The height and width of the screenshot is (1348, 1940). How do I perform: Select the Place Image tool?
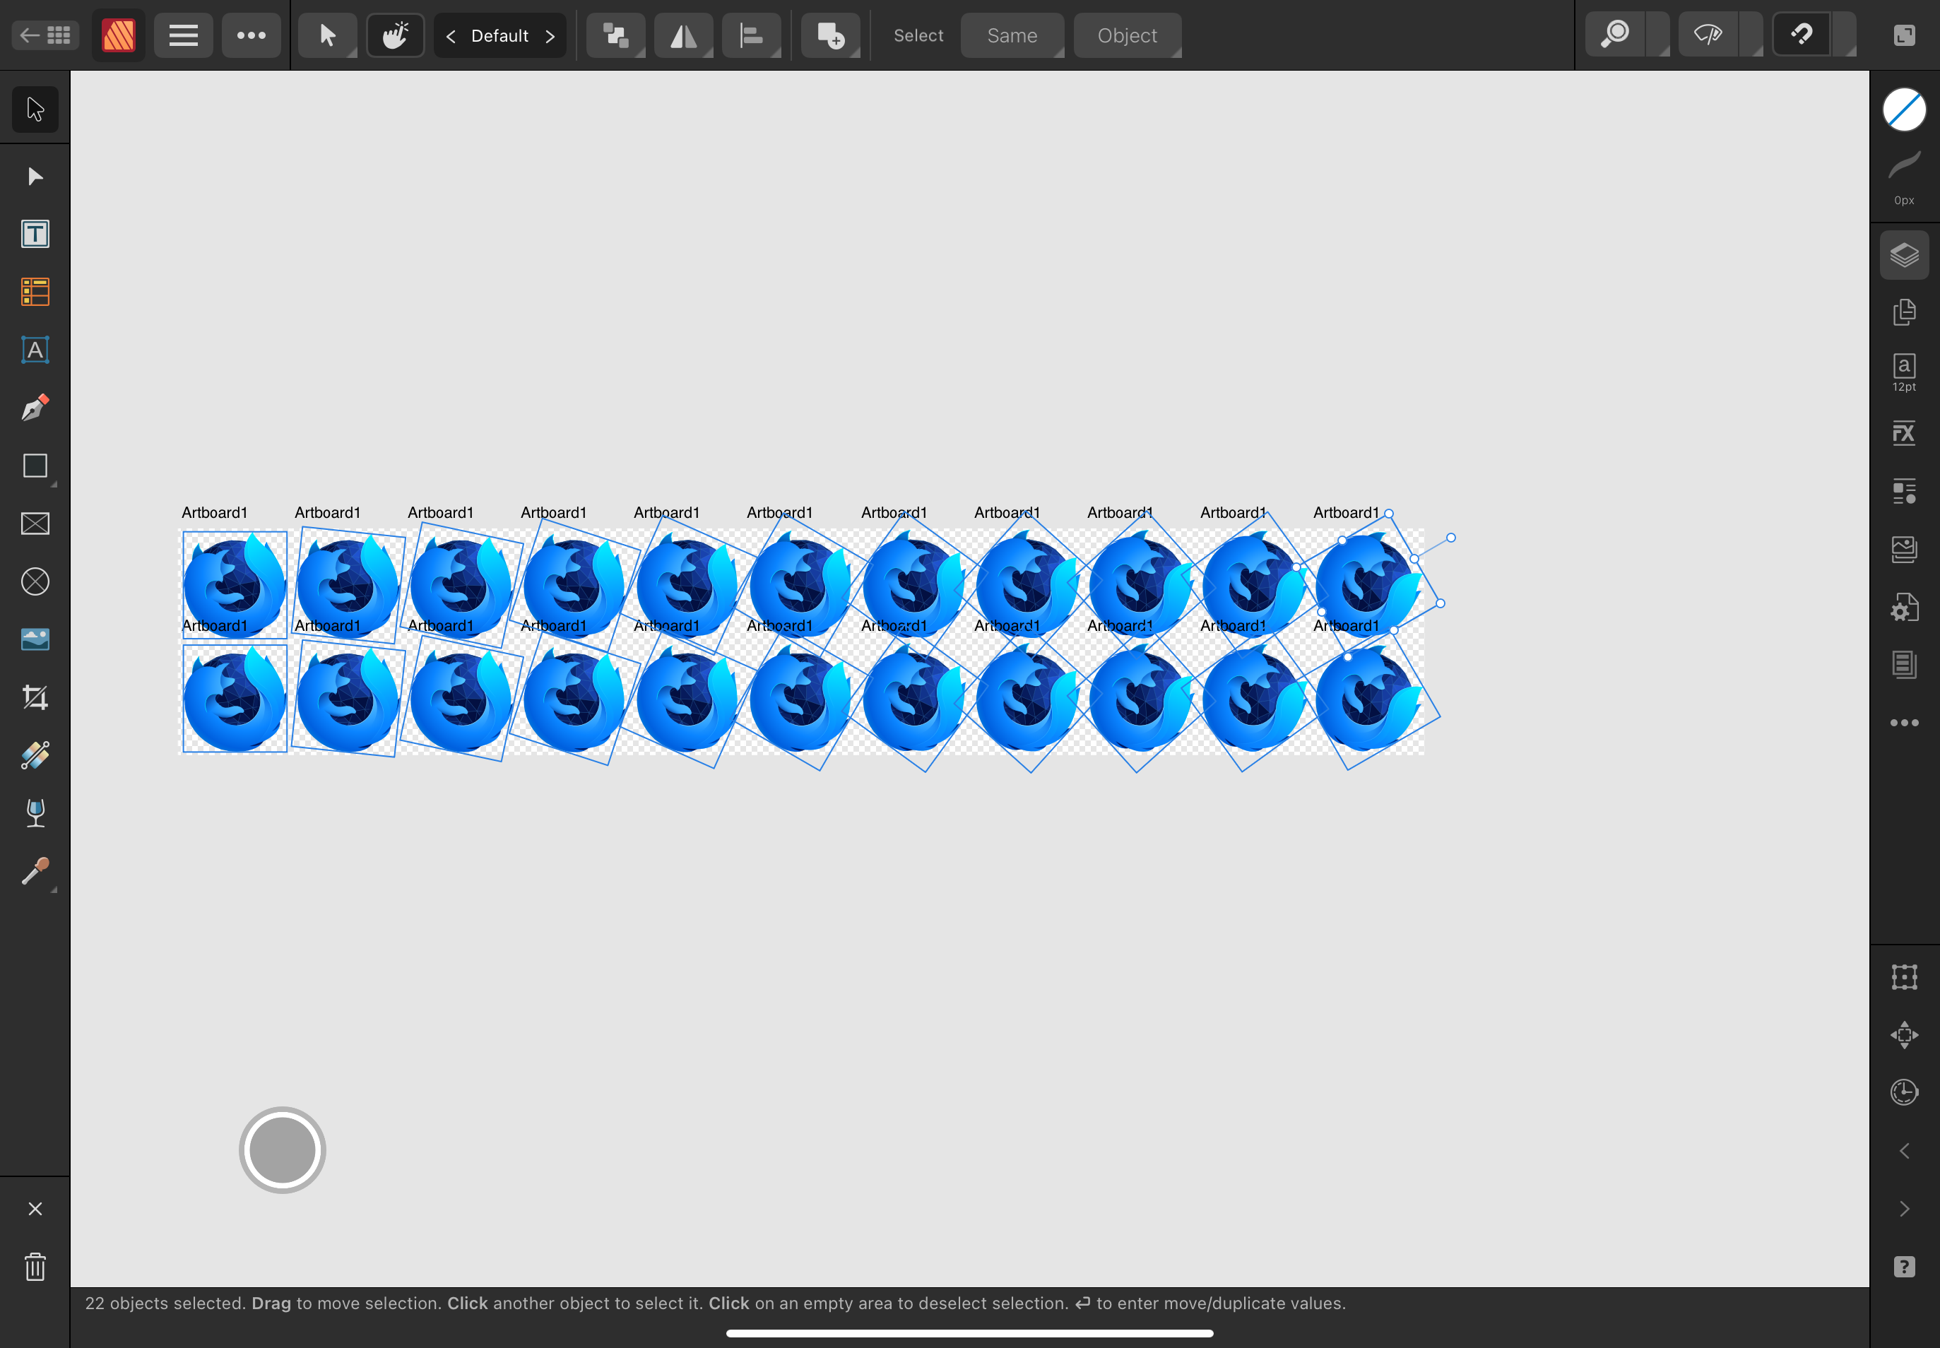pos(35,639)
